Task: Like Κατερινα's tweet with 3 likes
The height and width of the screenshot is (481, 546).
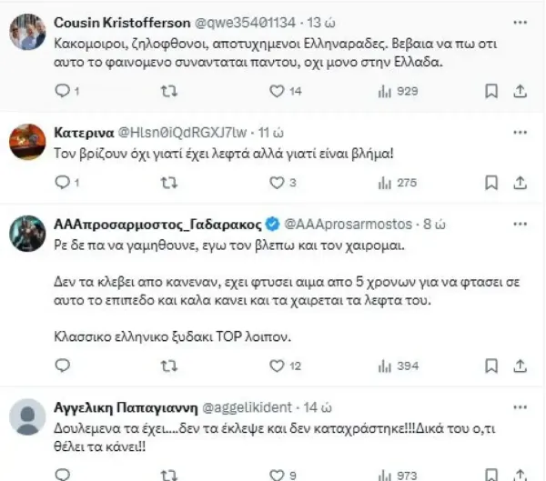Action: click(x=278, y=183)
